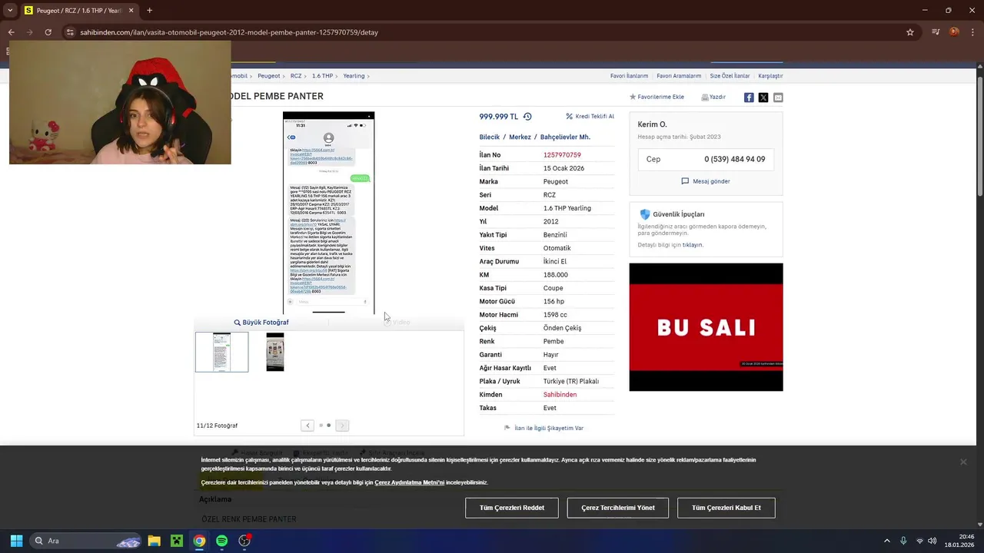Open Spotify from taskbar

pos(221,541)
